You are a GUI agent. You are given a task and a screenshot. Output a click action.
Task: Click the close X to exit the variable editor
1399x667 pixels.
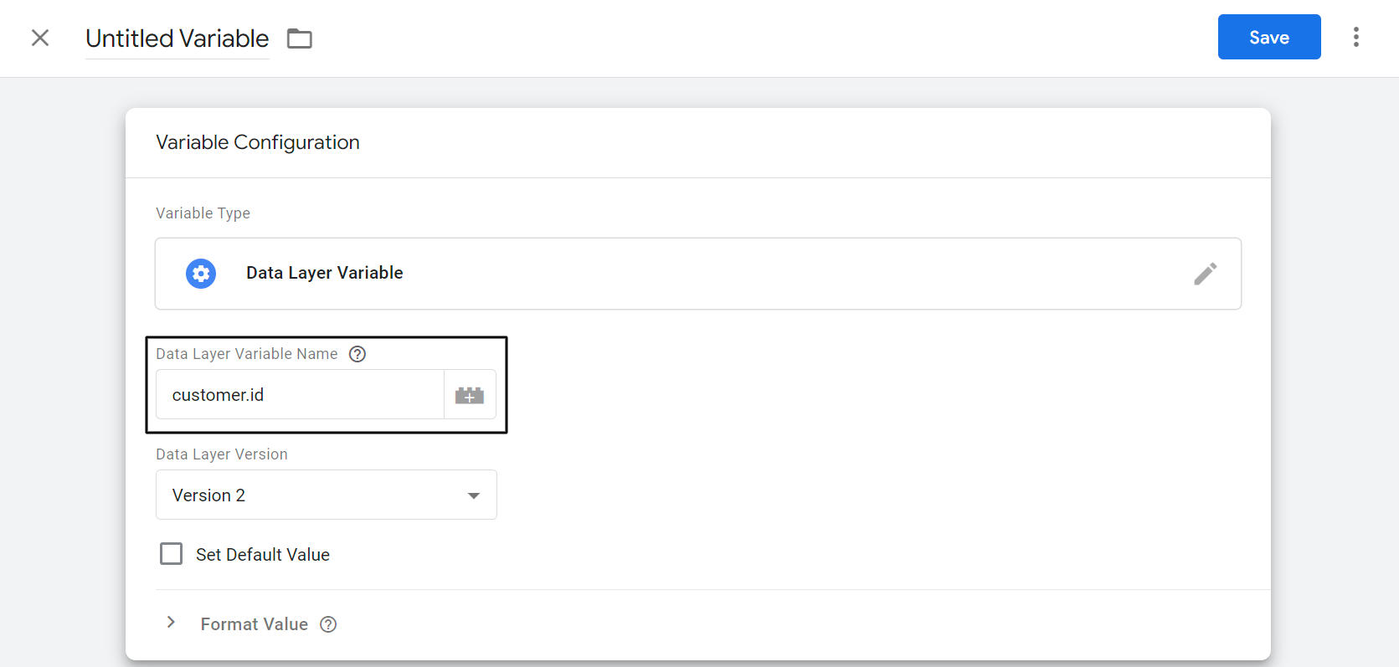(x=40, y=38)
